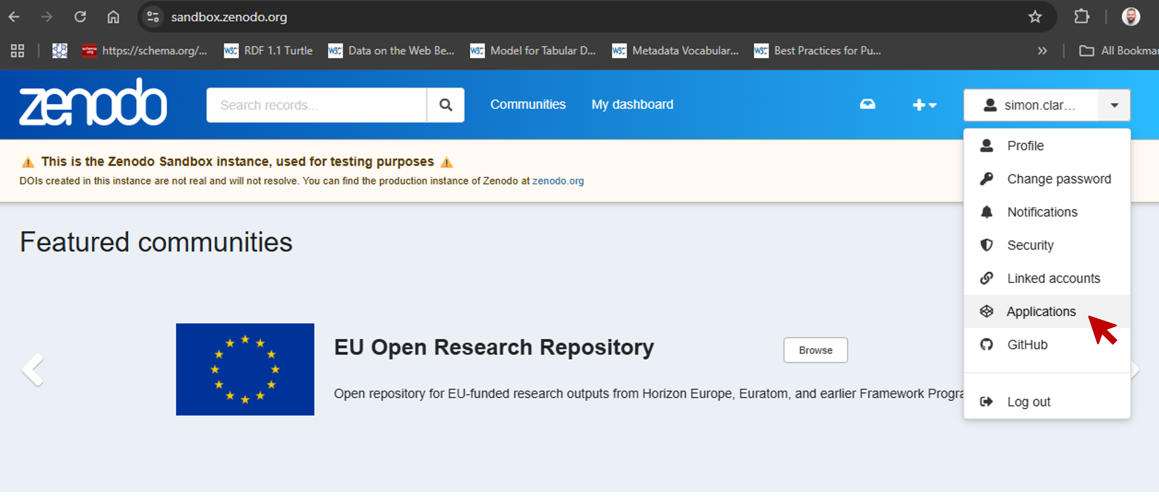The image size is (1159, 502).
Task: Click the Browse button
Action: click(815, 350)
